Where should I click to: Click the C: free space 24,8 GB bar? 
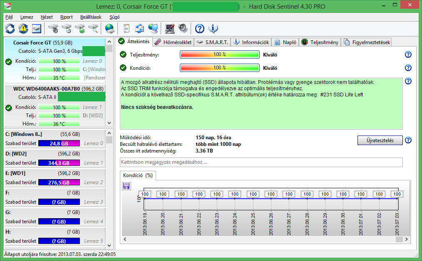point(59,143)
